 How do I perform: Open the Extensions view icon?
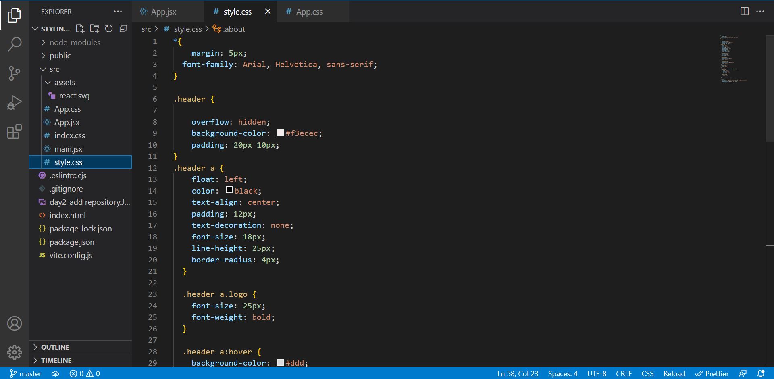15,131
